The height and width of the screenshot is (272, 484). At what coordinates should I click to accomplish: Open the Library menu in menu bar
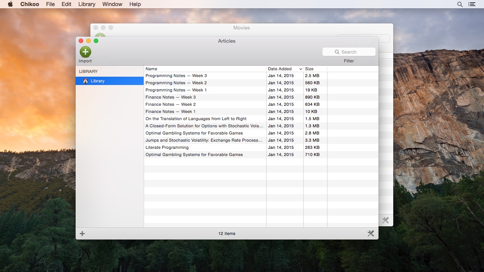[87, 4]
